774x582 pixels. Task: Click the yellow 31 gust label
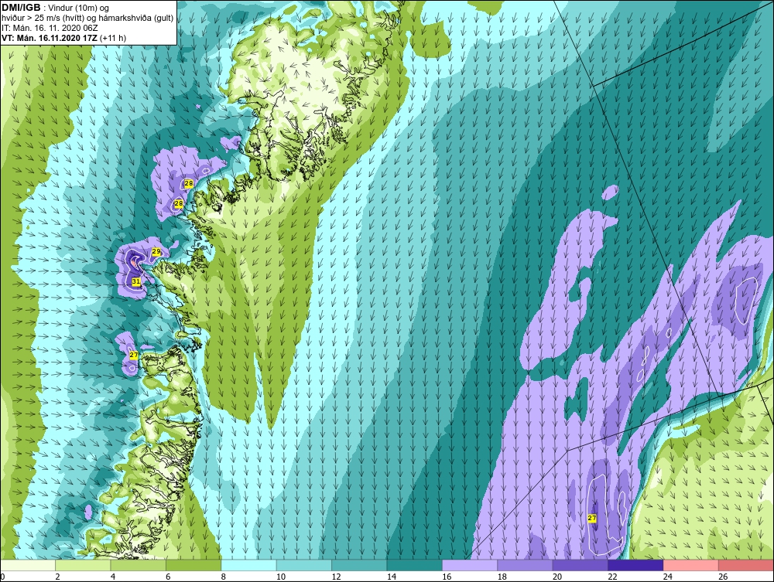tap(136, 281)
